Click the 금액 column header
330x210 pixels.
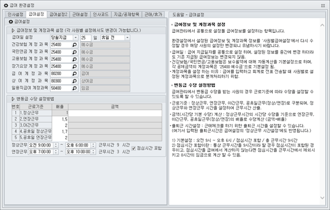115,107
